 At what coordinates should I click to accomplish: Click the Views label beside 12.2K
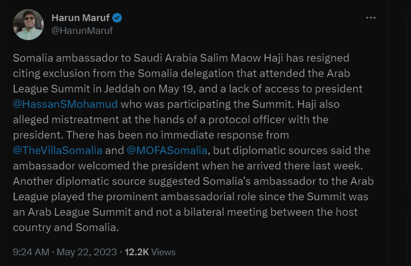(x=163, y=252)
